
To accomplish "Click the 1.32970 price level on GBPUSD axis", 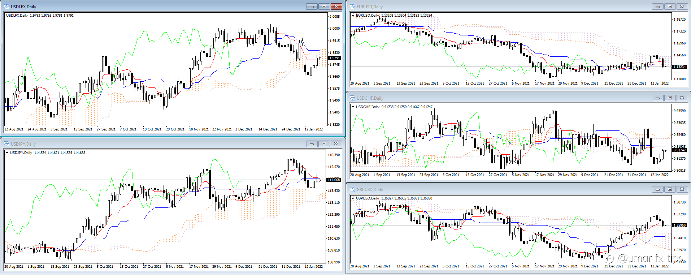I will click(x=679, y=250).
